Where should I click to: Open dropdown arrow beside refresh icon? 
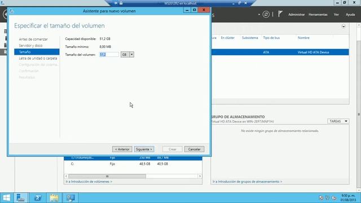(259, 15)
